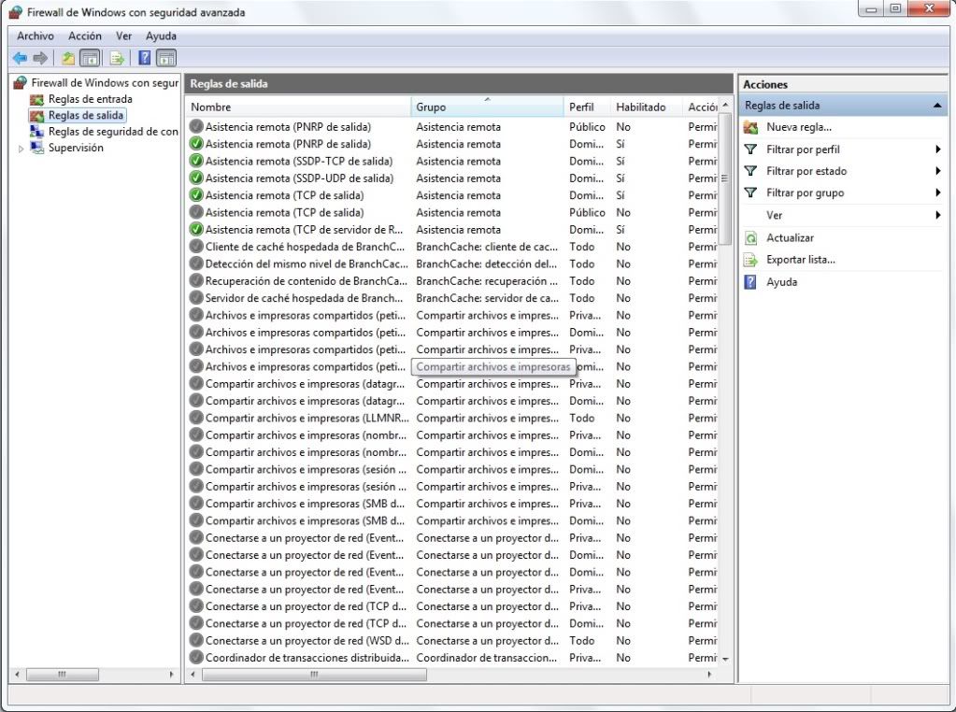Click the rules list scroll-down arrow
This screenshot has width=956, height=712.
pos(725,659)
